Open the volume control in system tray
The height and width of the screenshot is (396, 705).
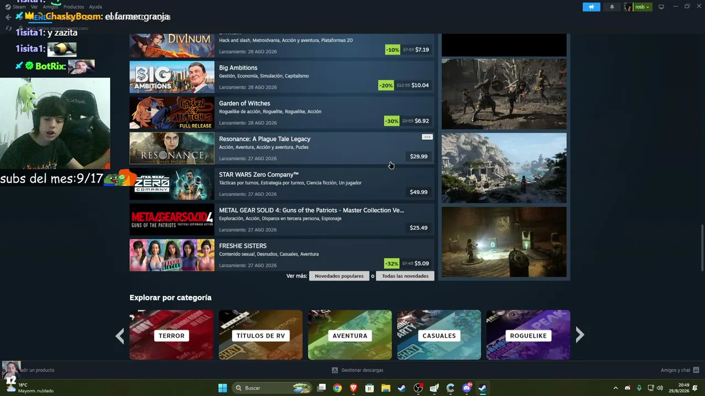660,388
